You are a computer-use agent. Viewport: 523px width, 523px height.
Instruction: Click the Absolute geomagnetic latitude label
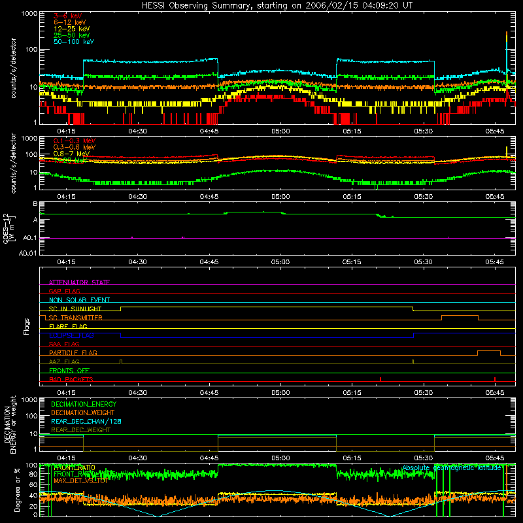[452, 468]
